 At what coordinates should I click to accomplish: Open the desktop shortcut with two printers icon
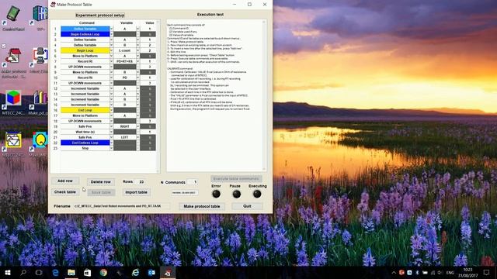pos(40,60)
